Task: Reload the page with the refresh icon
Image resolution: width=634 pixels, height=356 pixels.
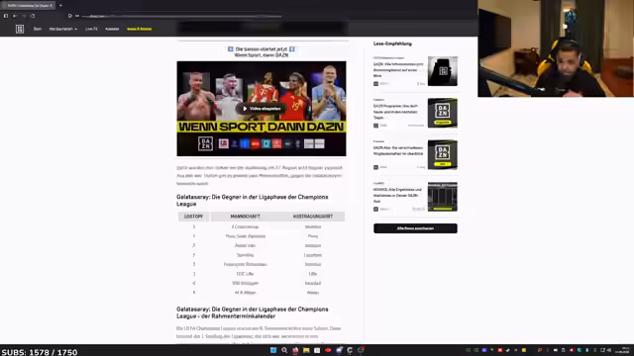Action: click(33, 16)
